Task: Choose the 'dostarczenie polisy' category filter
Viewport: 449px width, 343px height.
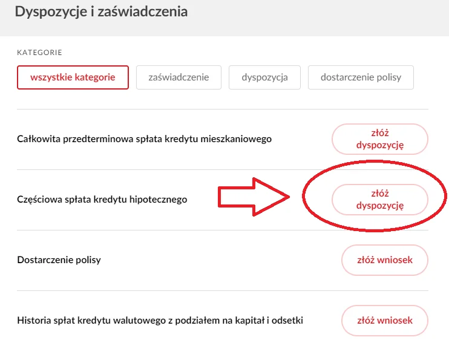Action: click(x=361, y=77)
